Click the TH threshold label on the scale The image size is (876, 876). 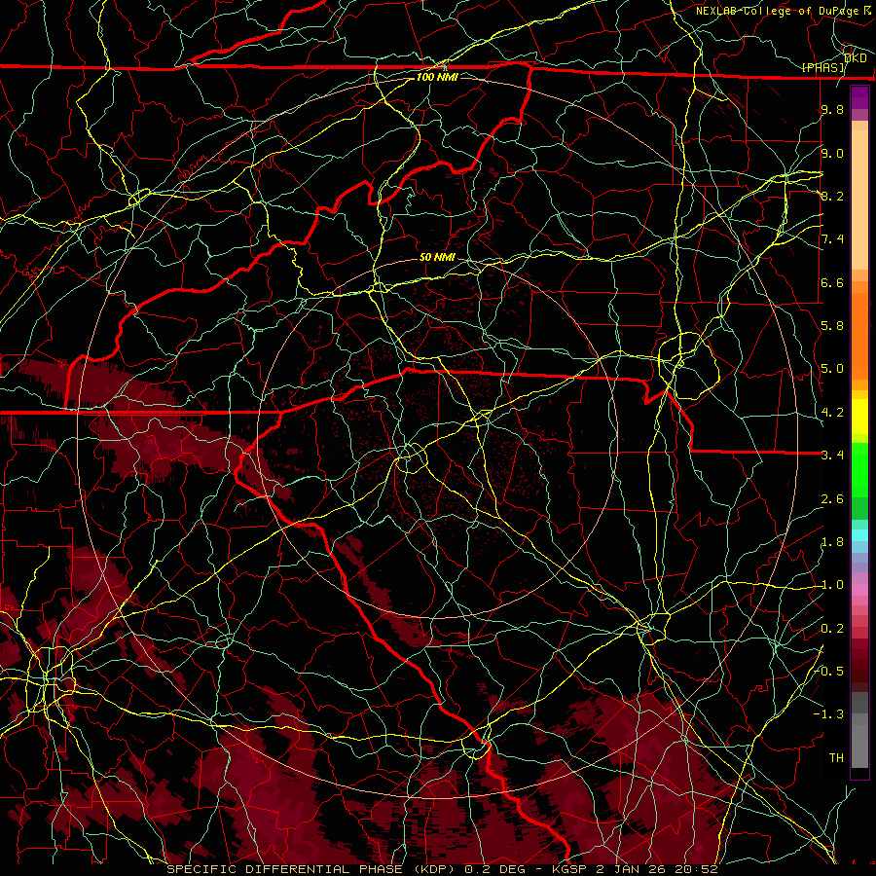point(836,757)
